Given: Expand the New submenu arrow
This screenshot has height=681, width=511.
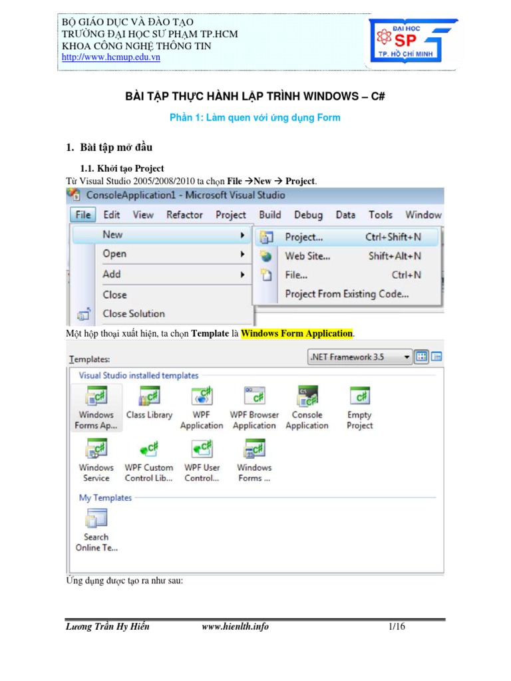Looking at the screenshot, I should pos(242,235).
